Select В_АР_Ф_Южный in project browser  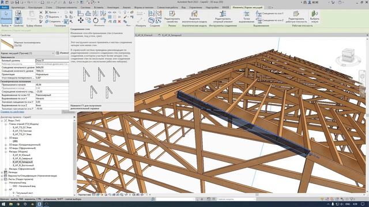click(21, 155)
